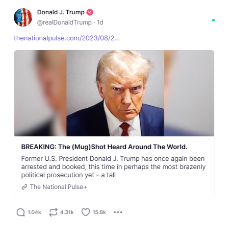Open the Donald J. Trump display name
The width and height of the screenshot is (232, 238).
point(61,12)
